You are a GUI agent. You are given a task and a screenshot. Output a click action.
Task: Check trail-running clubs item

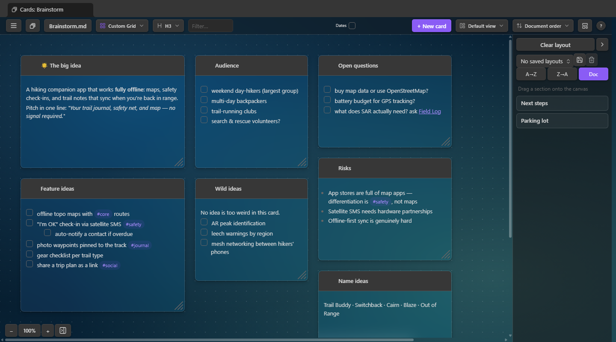tap(204, 110)
